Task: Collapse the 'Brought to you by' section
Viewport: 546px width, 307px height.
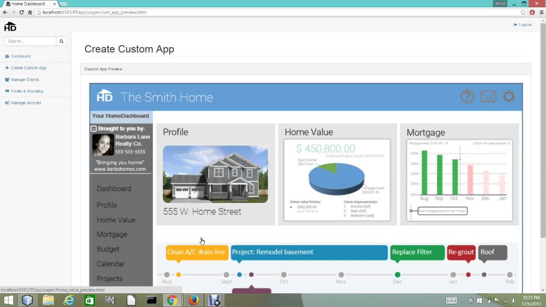Action: (x=94, y=128)
